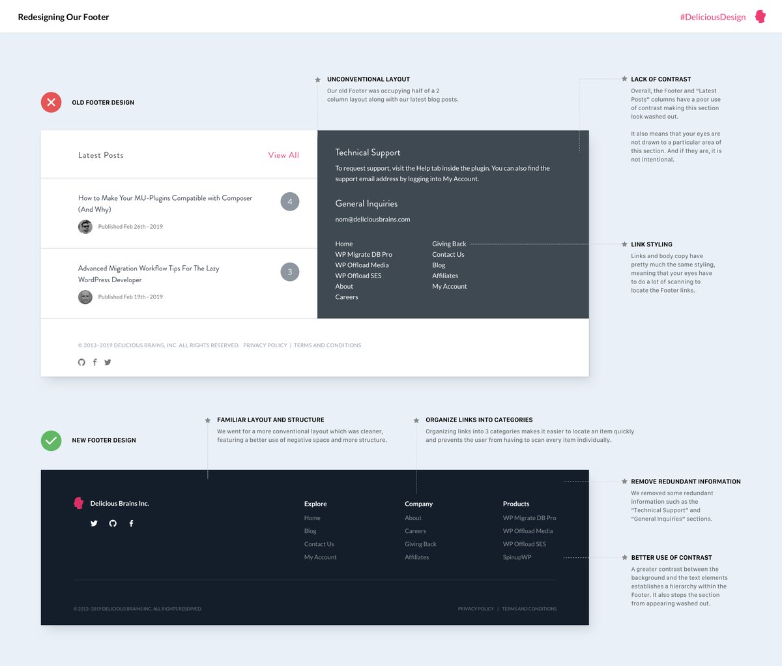Screen dimensions: 782x666
Task: Click the star beside Remove Redundant Information
Action: pos(624,482)
